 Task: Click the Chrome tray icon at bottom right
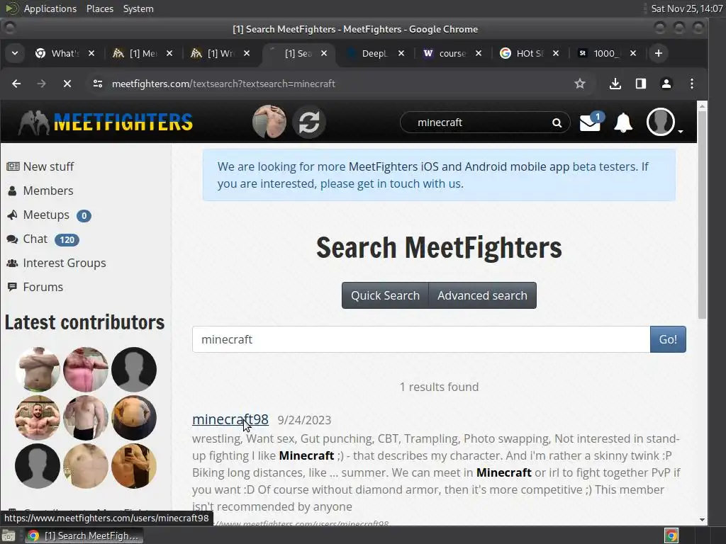pos(671,535)
